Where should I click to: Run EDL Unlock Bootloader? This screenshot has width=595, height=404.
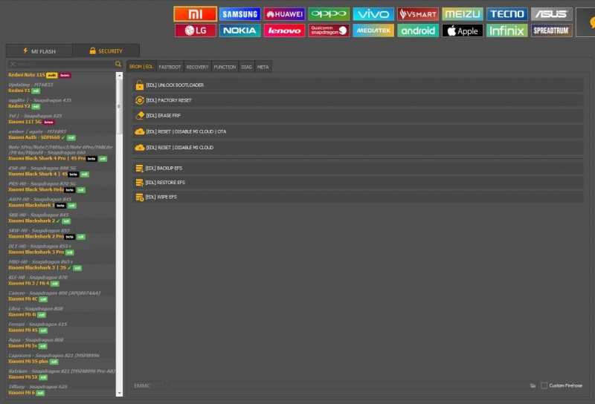(x=358, y=85)
